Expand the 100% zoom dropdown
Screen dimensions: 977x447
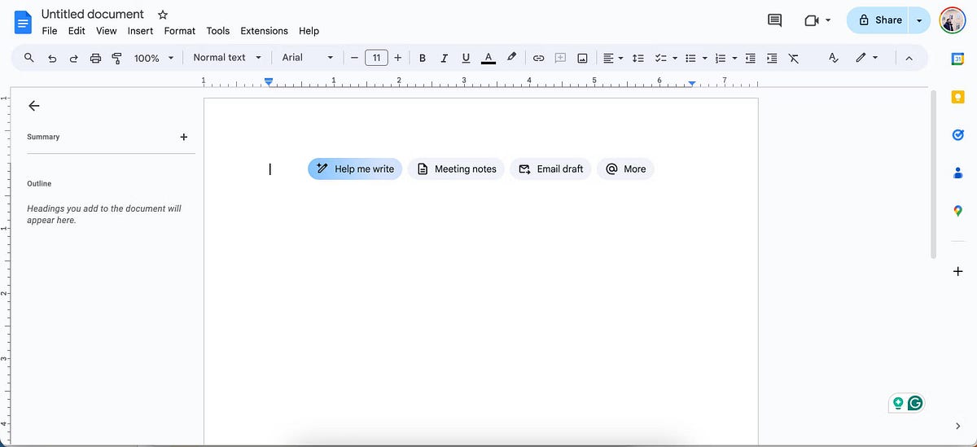154,58
